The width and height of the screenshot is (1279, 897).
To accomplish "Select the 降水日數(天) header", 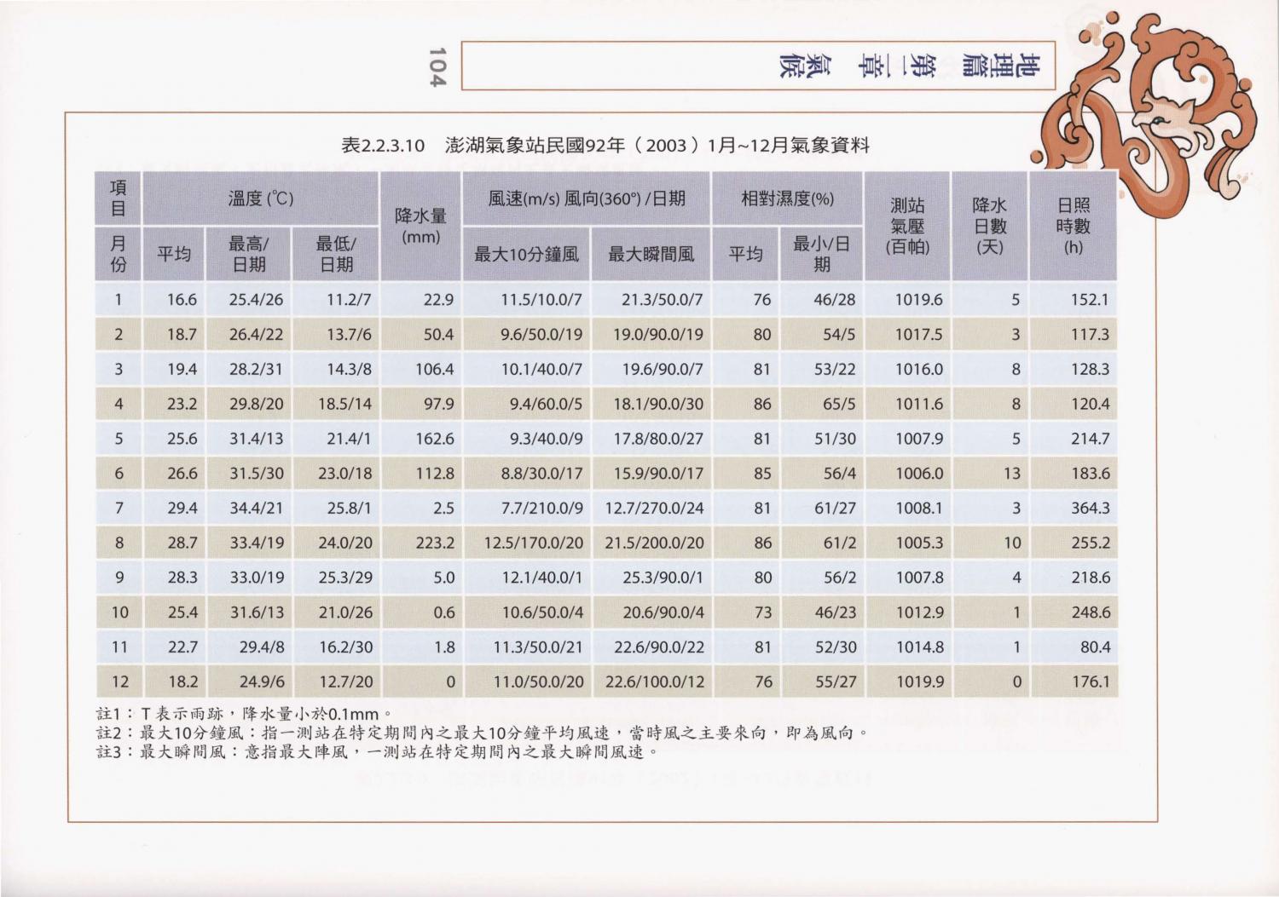I will 989,226.
